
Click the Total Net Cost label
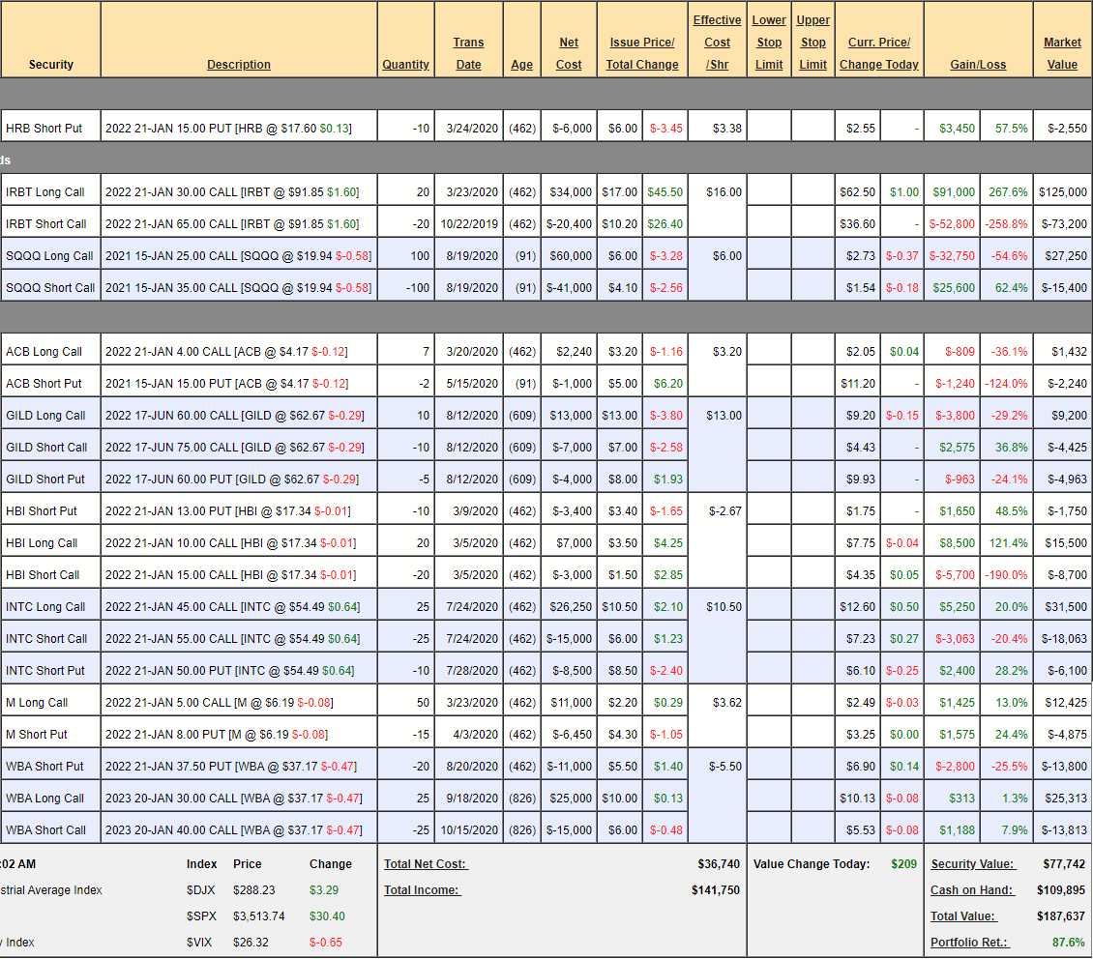coord(426,864)
